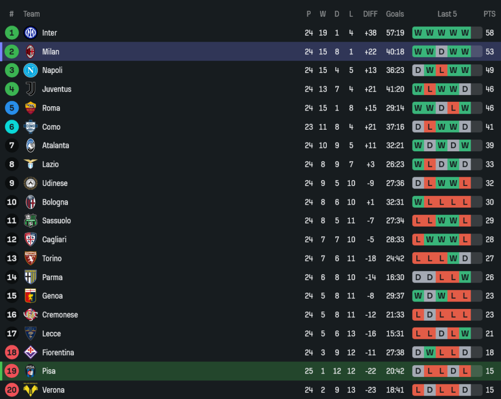Screen dimensions: 501x399
Task: Click Milan's grey D result in Last 5
Action: [x=441, y=52]
